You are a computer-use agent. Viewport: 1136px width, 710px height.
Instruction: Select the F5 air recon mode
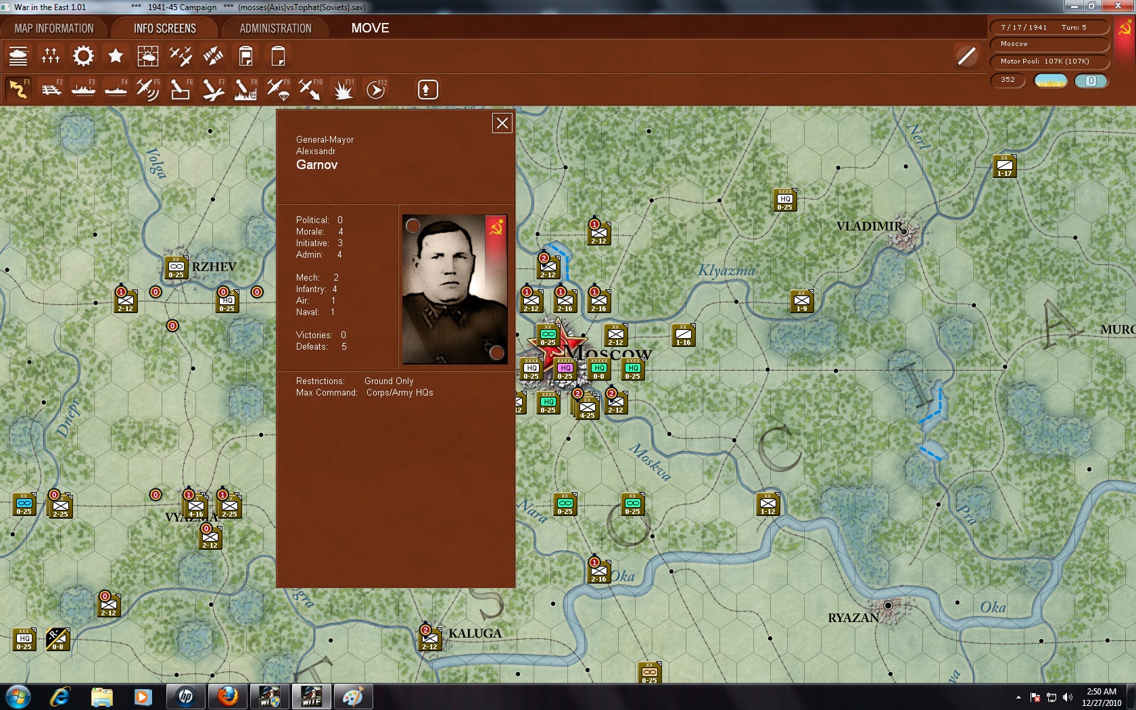click(148, 89)
